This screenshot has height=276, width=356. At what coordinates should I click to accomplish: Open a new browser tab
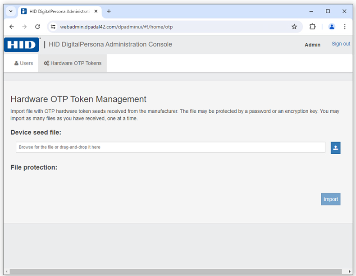tap(109, 11)
